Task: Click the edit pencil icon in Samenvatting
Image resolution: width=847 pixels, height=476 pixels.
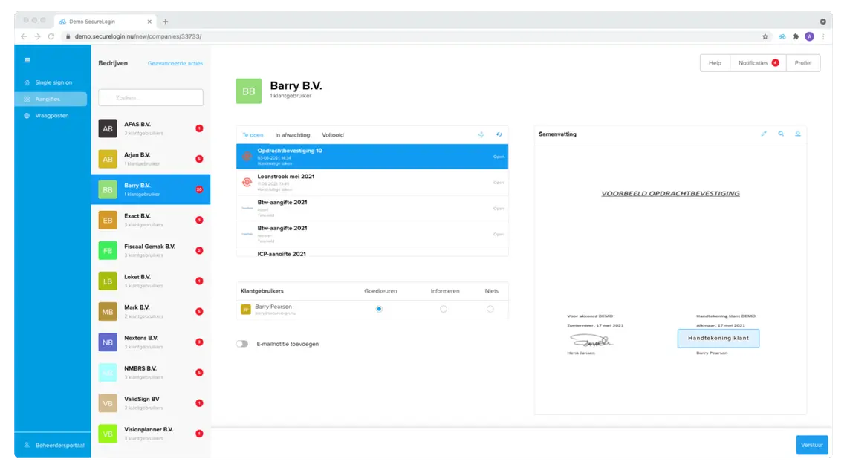Action: tap(764, 134)
